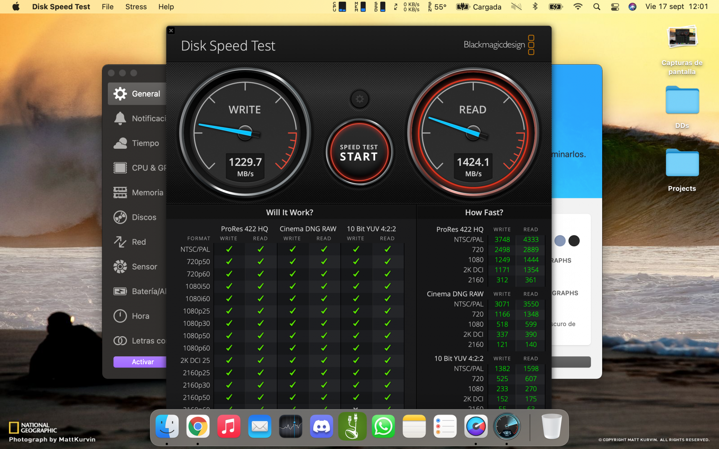This screenshot has width=719, height=449.
Task: Open the Discos section icon
Action: pyautogui.click(x=120, y=217)
